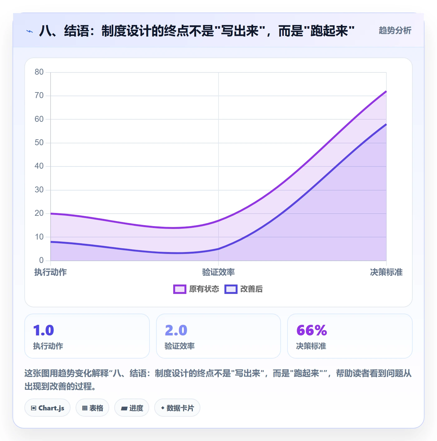Click the lightning bolt icon beside the title

(30, 31)
